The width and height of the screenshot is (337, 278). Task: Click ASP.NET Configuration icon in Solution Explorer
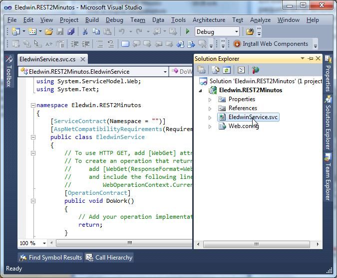tap(255, 70)
